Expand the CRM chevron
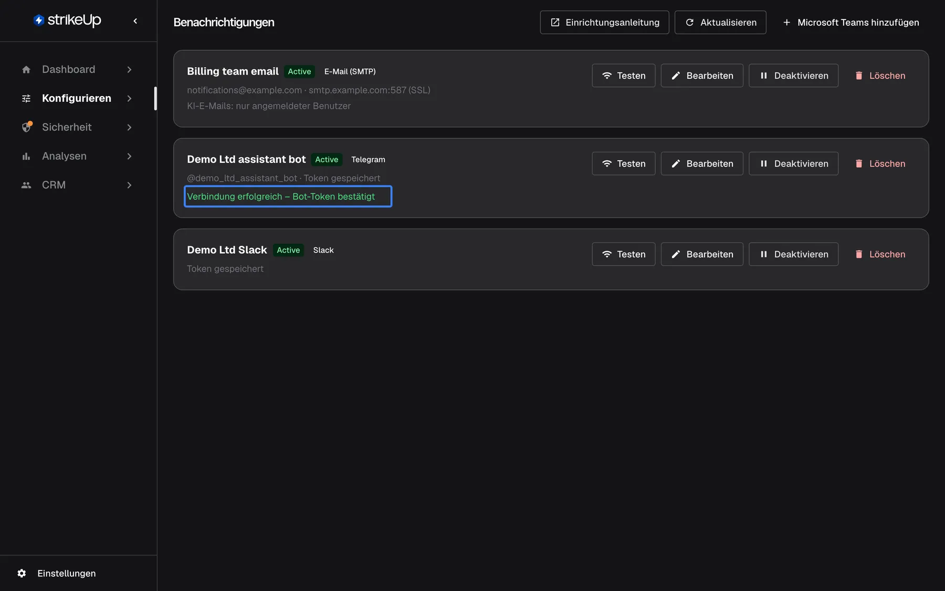This screenshot has width=945, height=591. (129, 185)
